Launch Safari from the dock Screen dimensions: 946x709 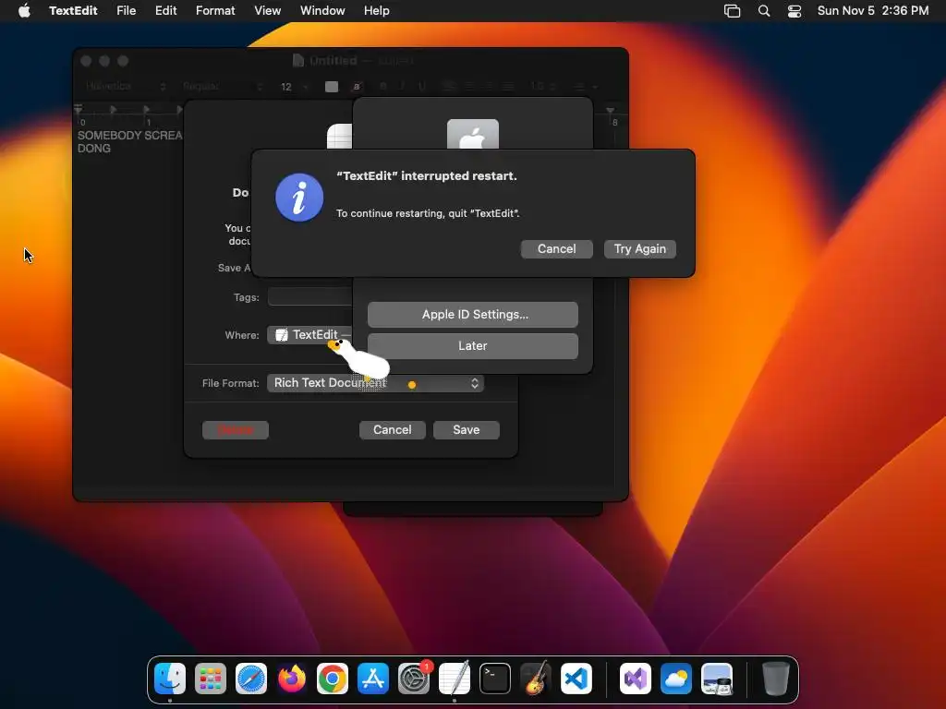(x=251, y=679)
